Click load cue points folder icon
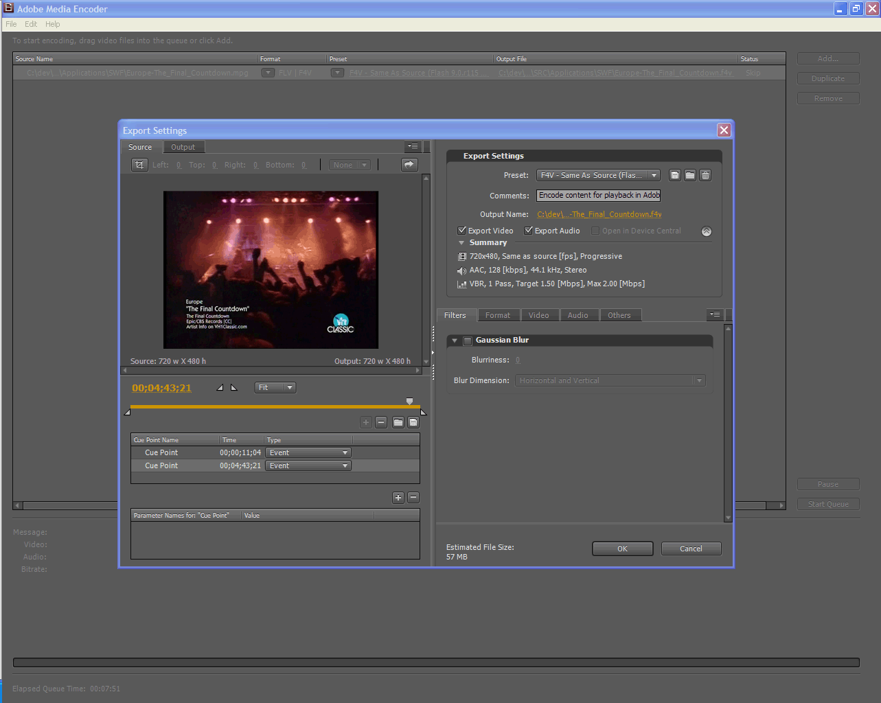Screen dimensions: 881x703 coord(398,422)
